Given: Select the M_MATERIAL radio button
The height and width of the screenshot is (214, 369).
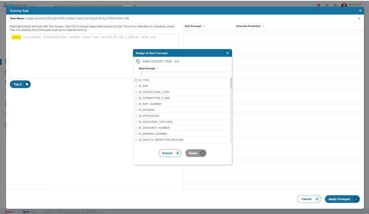Looking at the screenshot, I should pyautogui.click(x=136, y=110).
